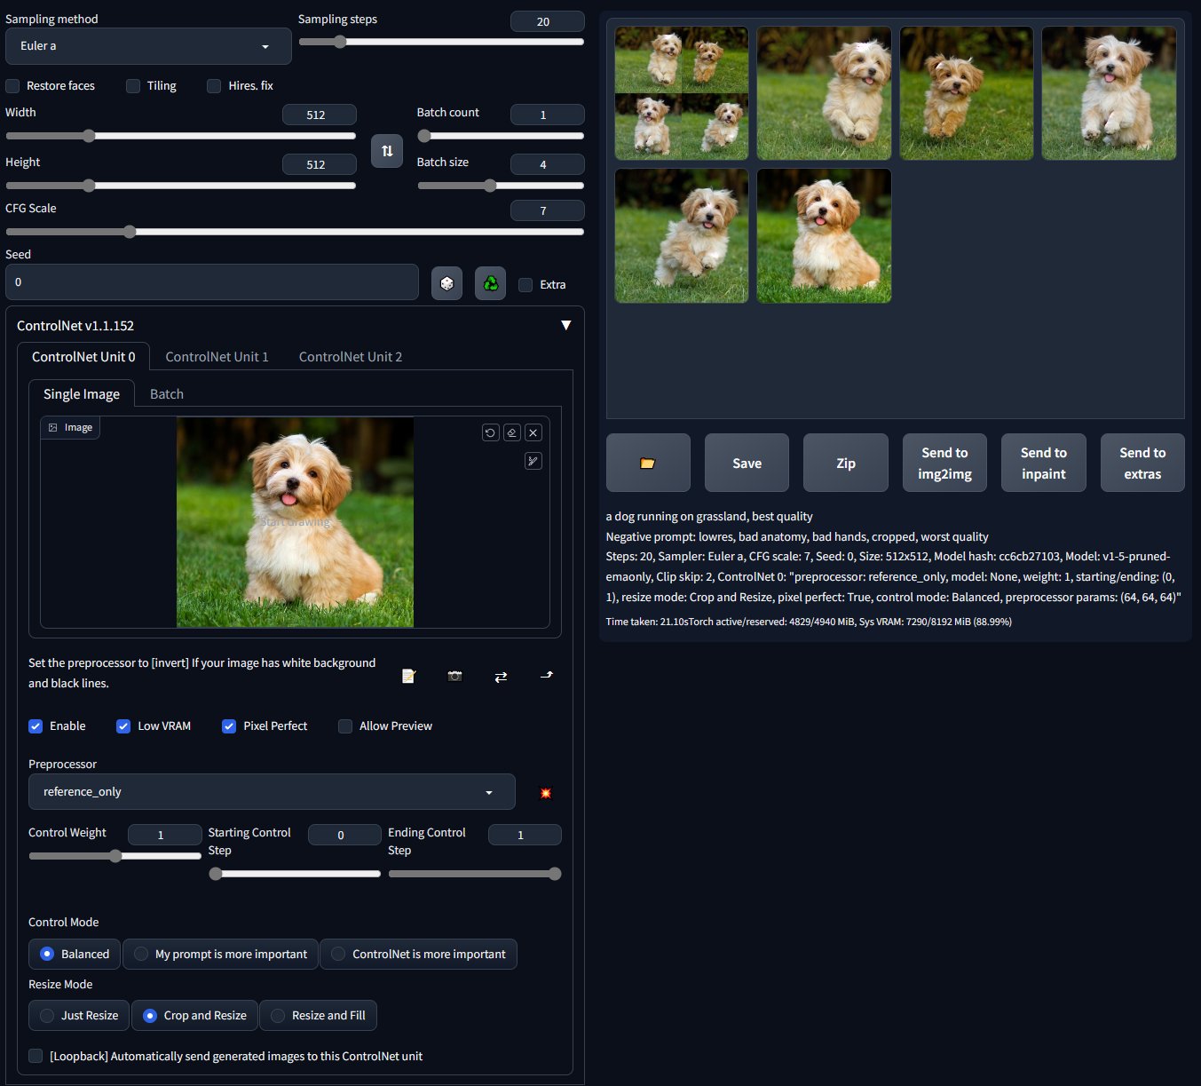Click the recycle icon to reuse last seed
This screenshot has height=1086, width=1201.
pos(490,282)
